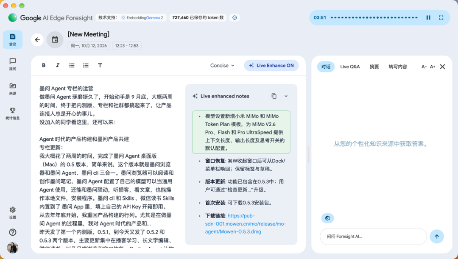Close the right chat panel
This screenshot has width=458, height=259.
click(442, 67)
